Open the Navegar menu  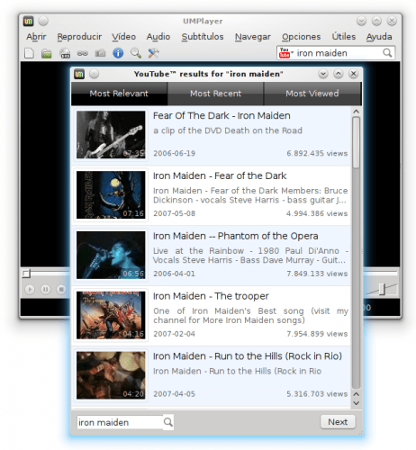[x=253, y=37]
